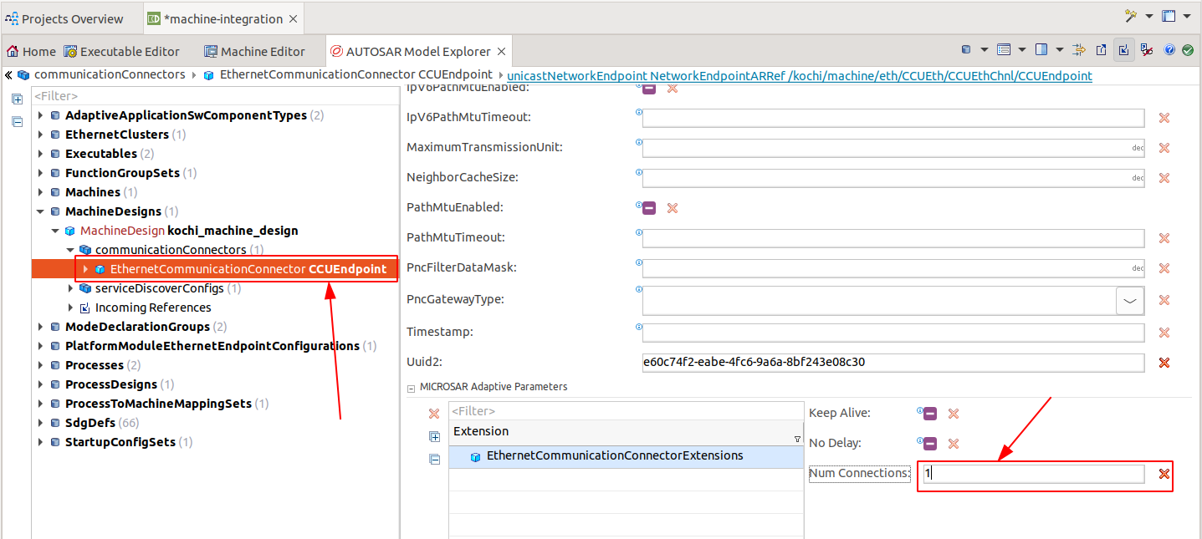Viewport: 1202px width, 539px height.
Task: Select Incoming References tree item
Action: (153, 308)
